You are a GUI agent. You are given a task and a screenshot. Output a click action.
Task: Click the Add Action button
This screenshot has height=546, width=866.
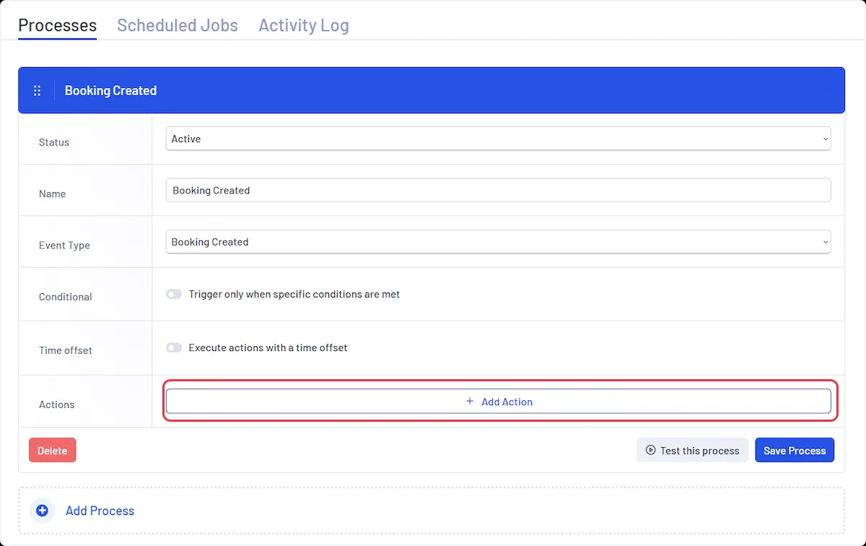pyautogui.click(x=498, y=402)
